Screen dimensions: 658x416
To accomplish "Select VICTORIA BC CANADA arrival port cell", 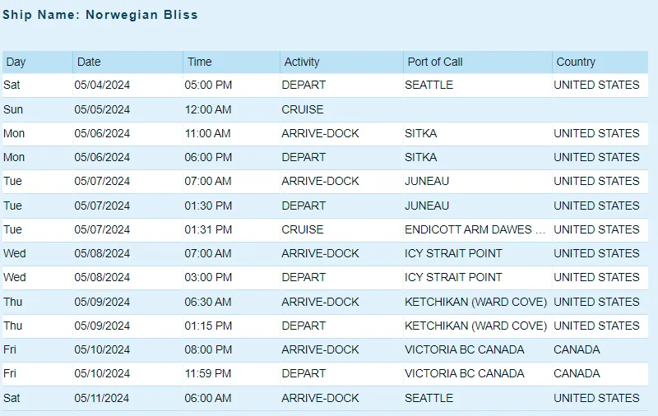I will (x=478, y=349).
